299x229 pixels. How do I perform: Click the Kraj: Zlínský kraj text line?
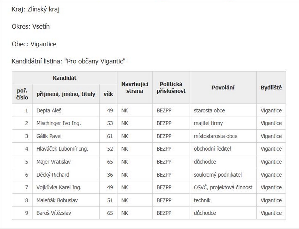[x=36, y=9]
